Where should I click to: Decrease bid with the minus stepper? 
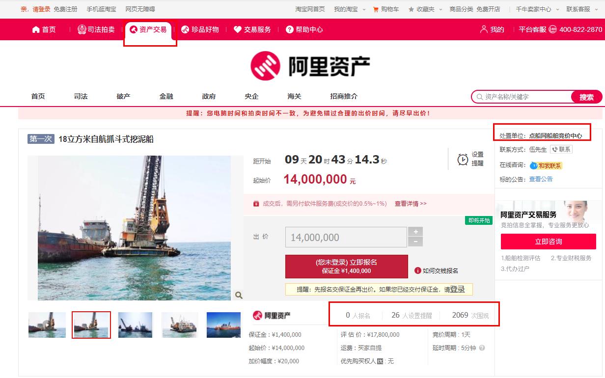pos(415,242)
